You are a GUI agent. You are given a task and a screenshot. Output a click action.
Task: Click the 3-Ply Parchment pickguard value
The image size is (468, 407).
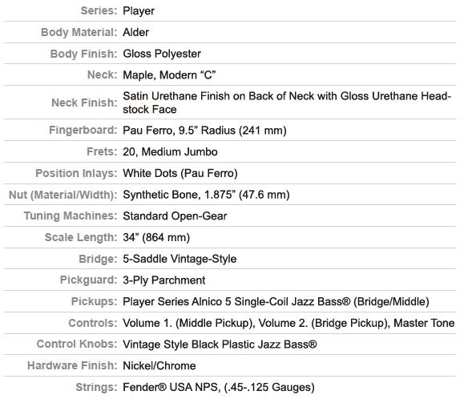click(163, 280)
